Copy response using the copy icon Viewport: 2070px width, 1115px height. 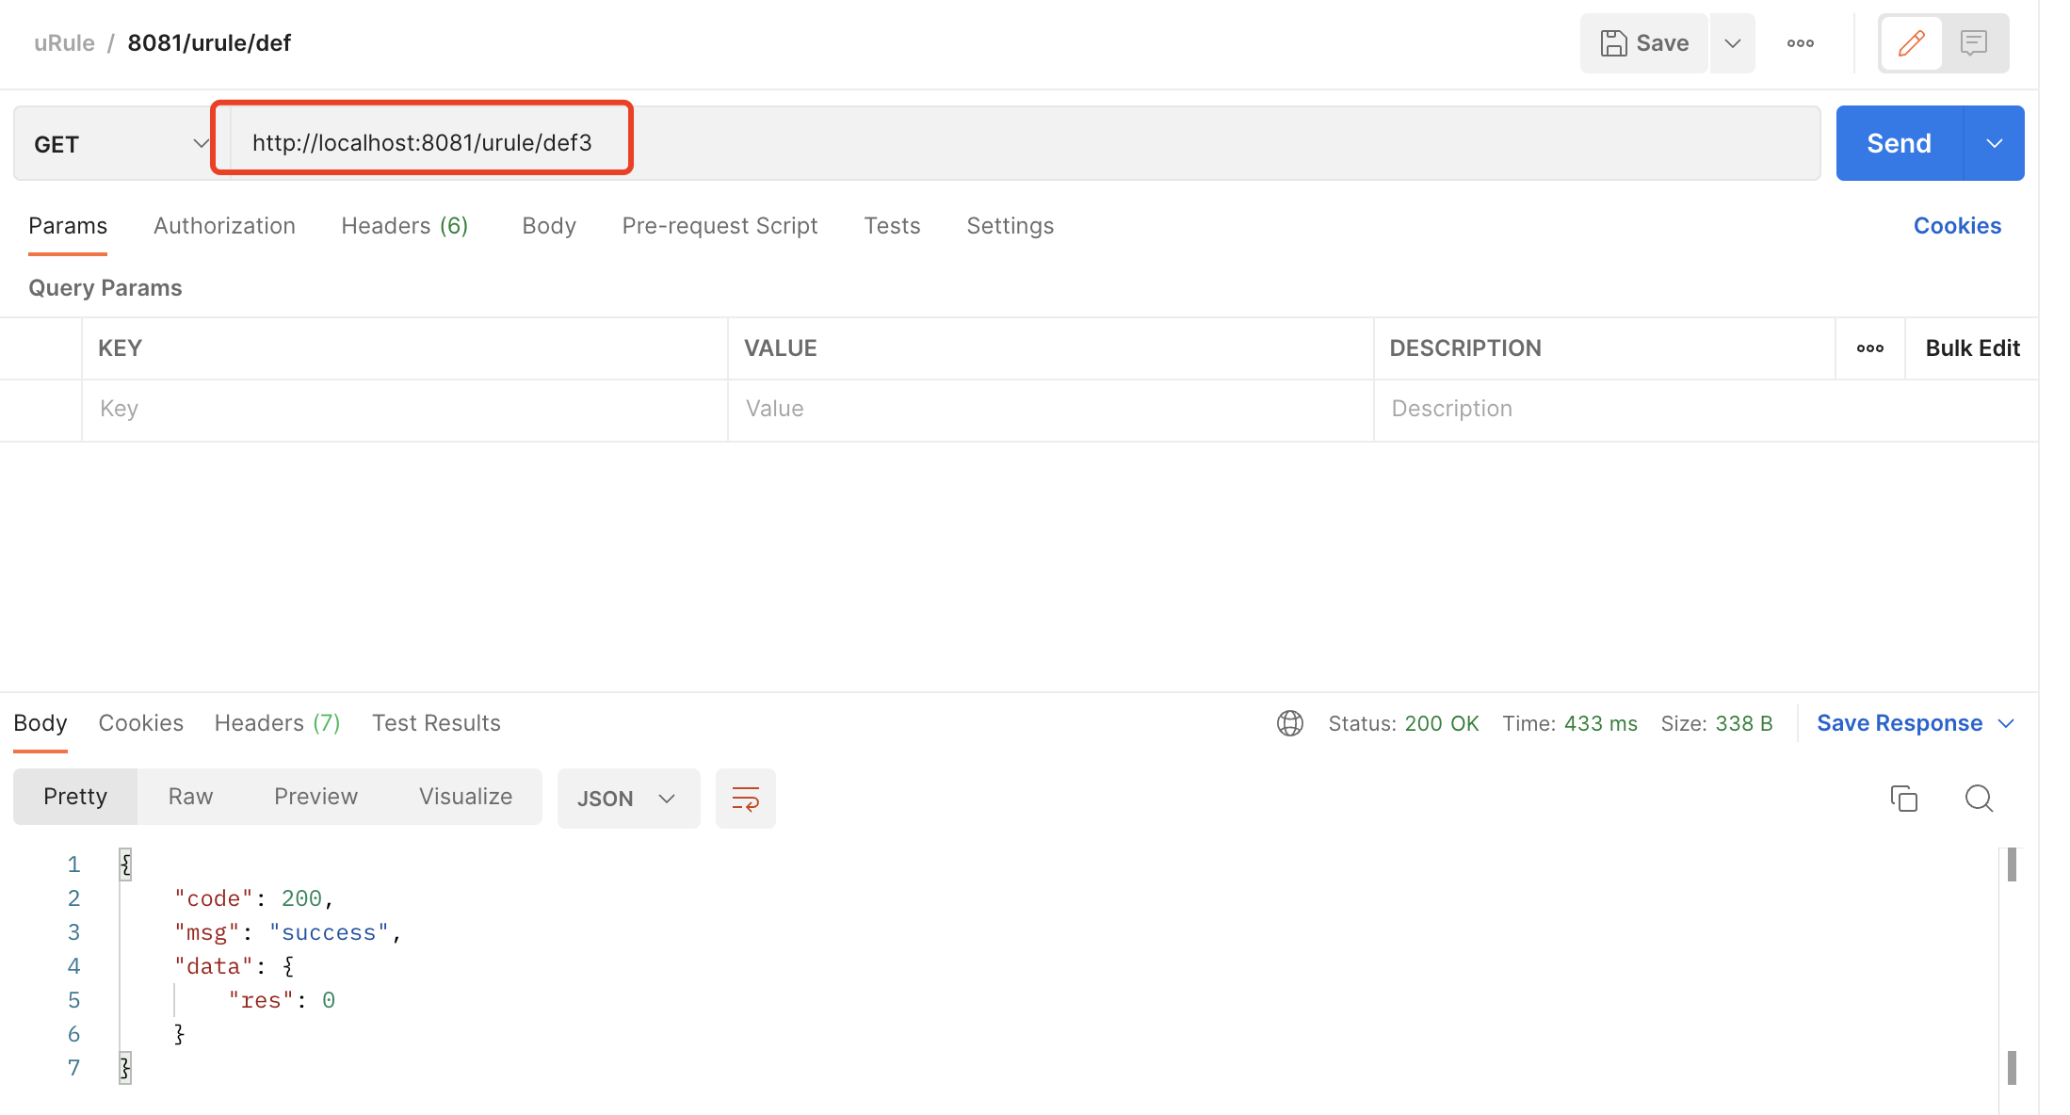[x=1903, y=799]
